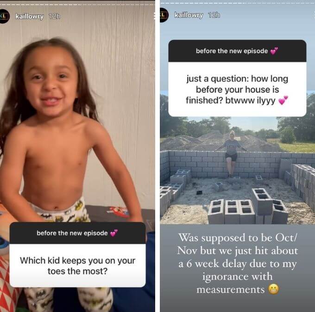Tap the right story progress bar
315x312 pixels.
238,3
